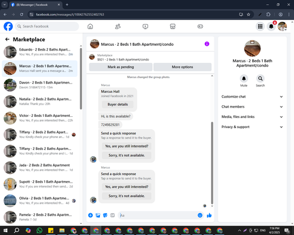Click the back arrow beside Marketplace

click(7, 39)
